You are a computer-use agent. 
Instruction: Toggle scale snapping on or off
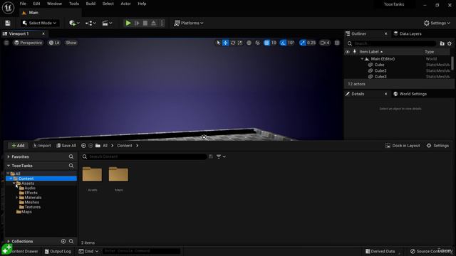tap(303, 43)
